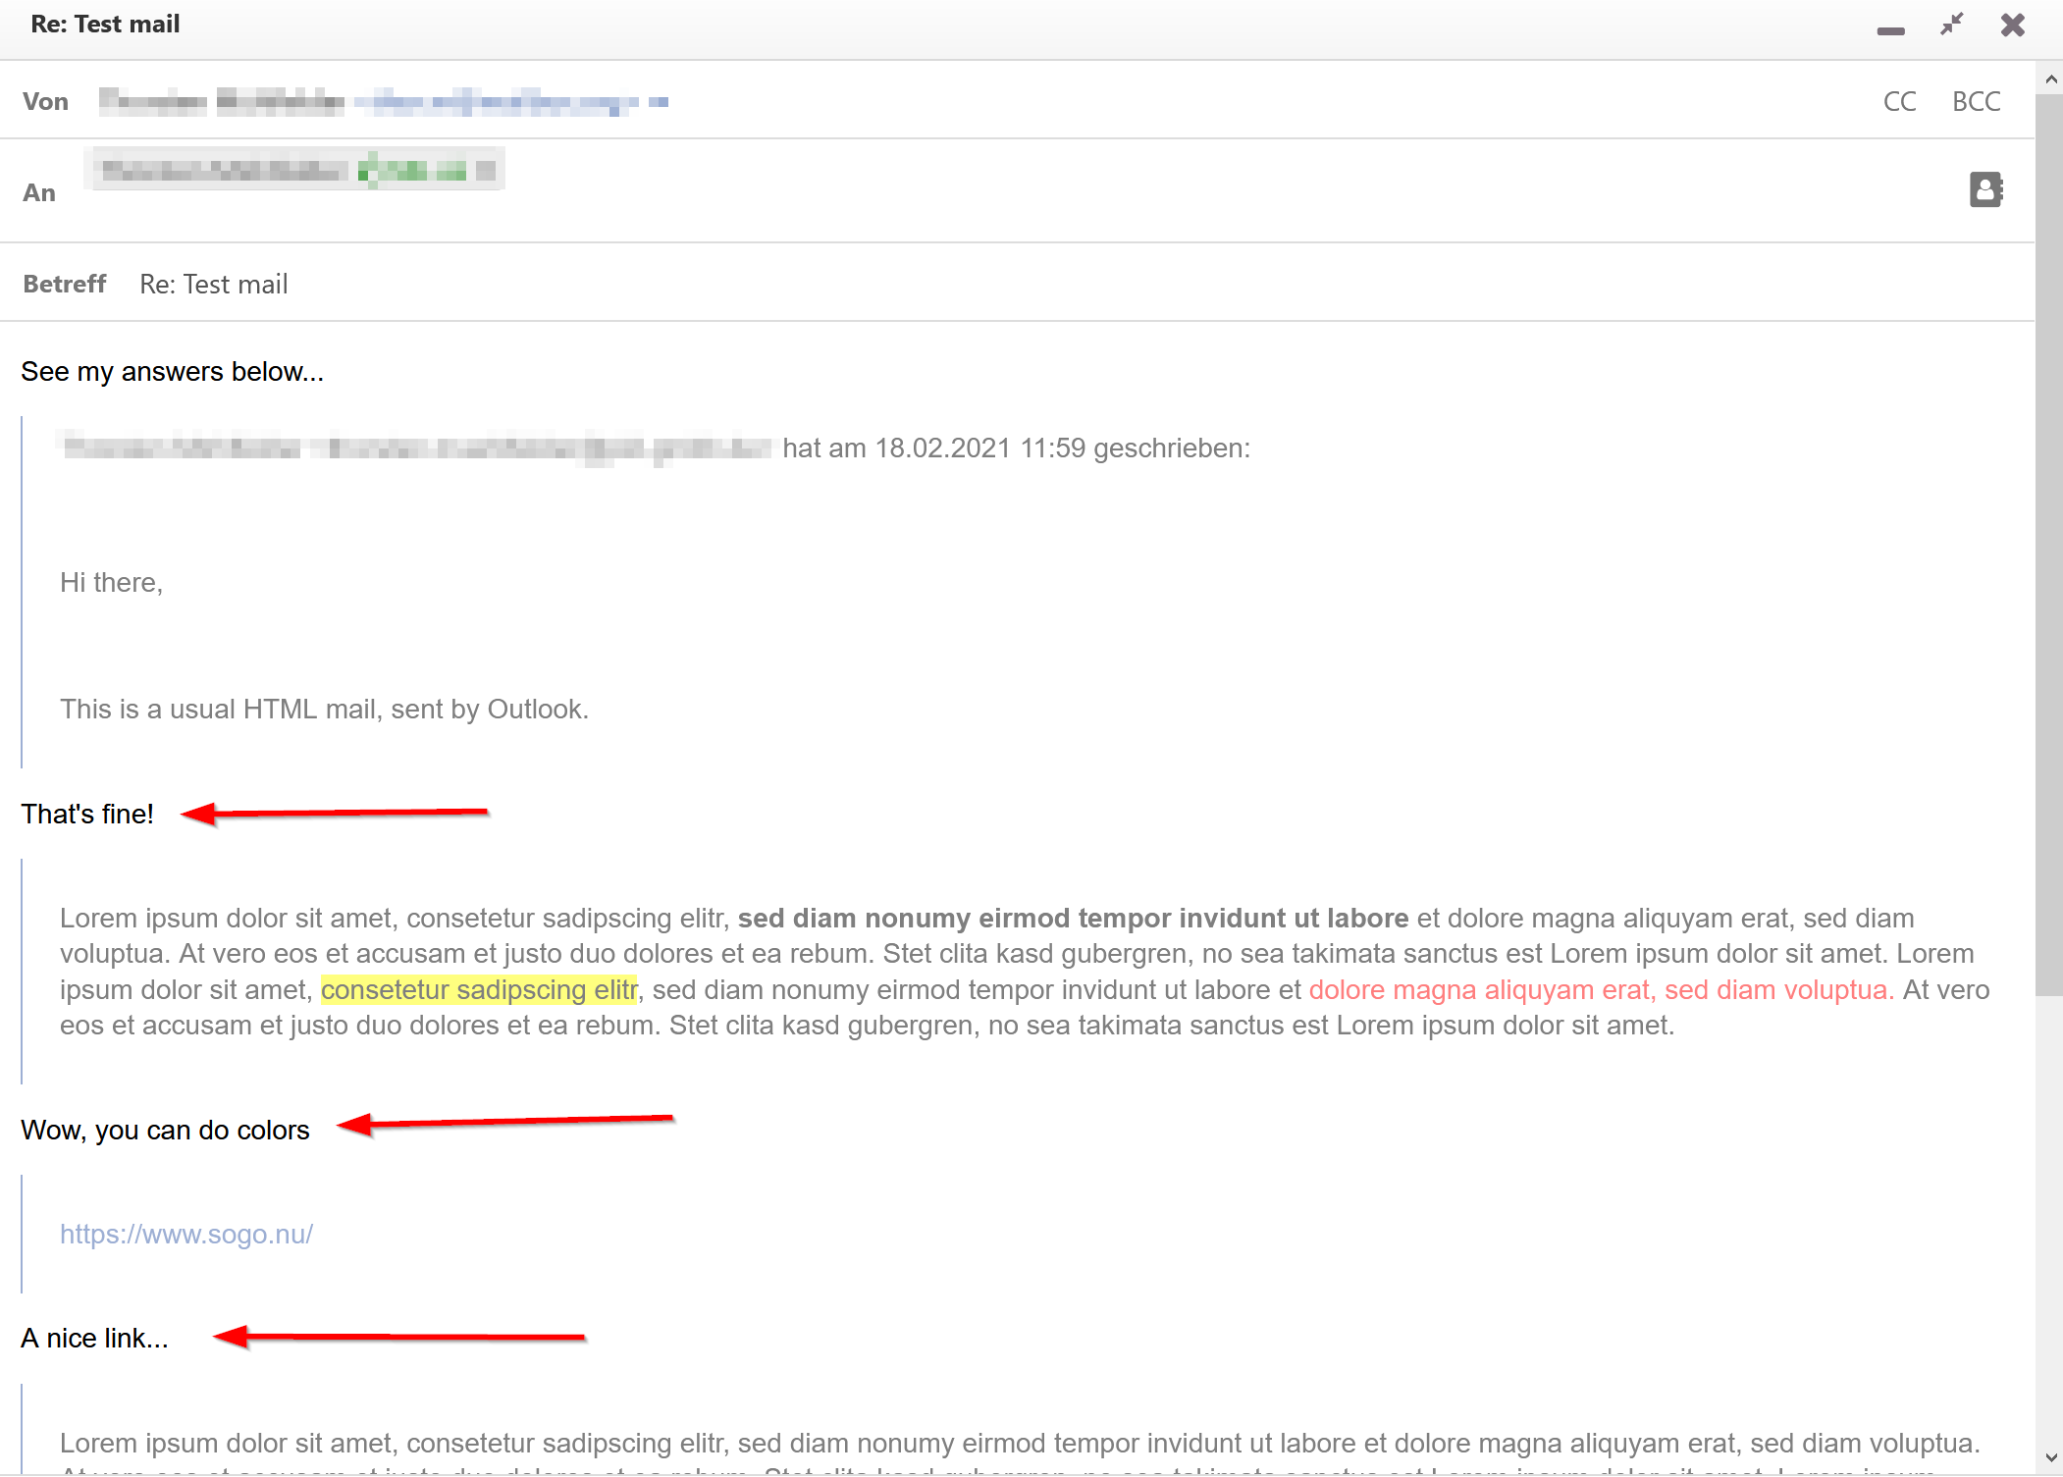This screenshot has width=2063, height=1477.
Task: Click the 'Wow, you can do colors' line
Action: [165, 1131]
